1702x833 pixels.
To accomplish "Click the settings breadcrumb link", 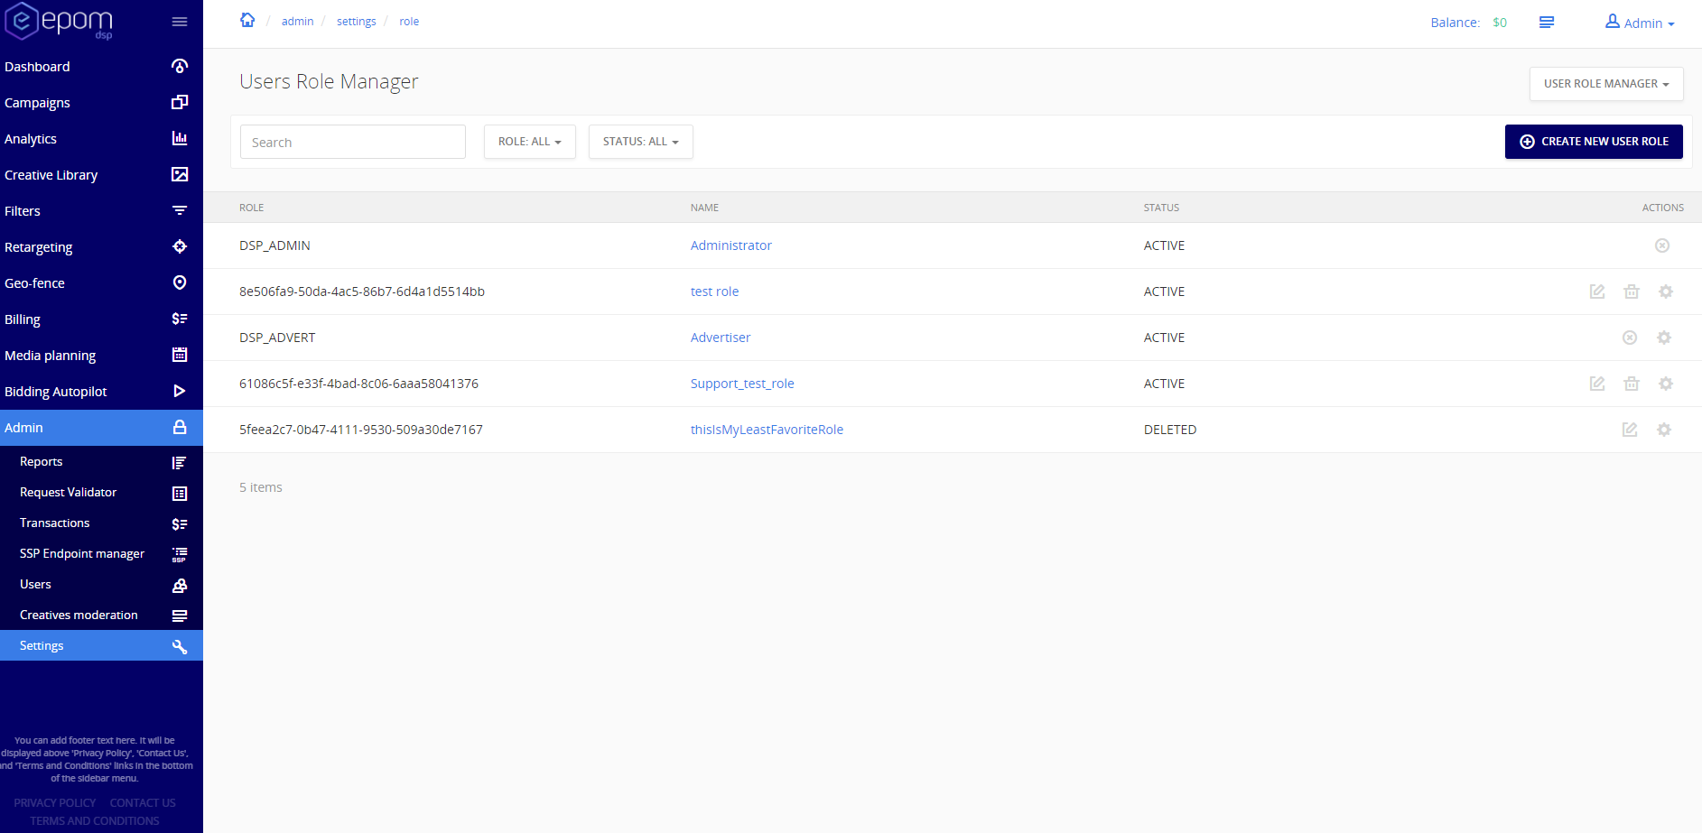I will [x=356, y=22].
